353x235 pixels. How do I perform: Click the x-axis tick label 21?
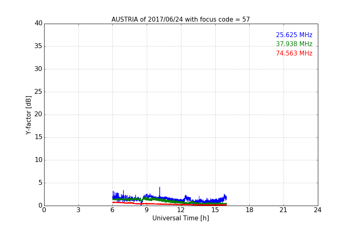284,210
